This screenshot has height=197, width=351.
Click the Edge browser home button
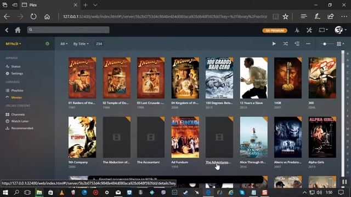coord(47,17)
